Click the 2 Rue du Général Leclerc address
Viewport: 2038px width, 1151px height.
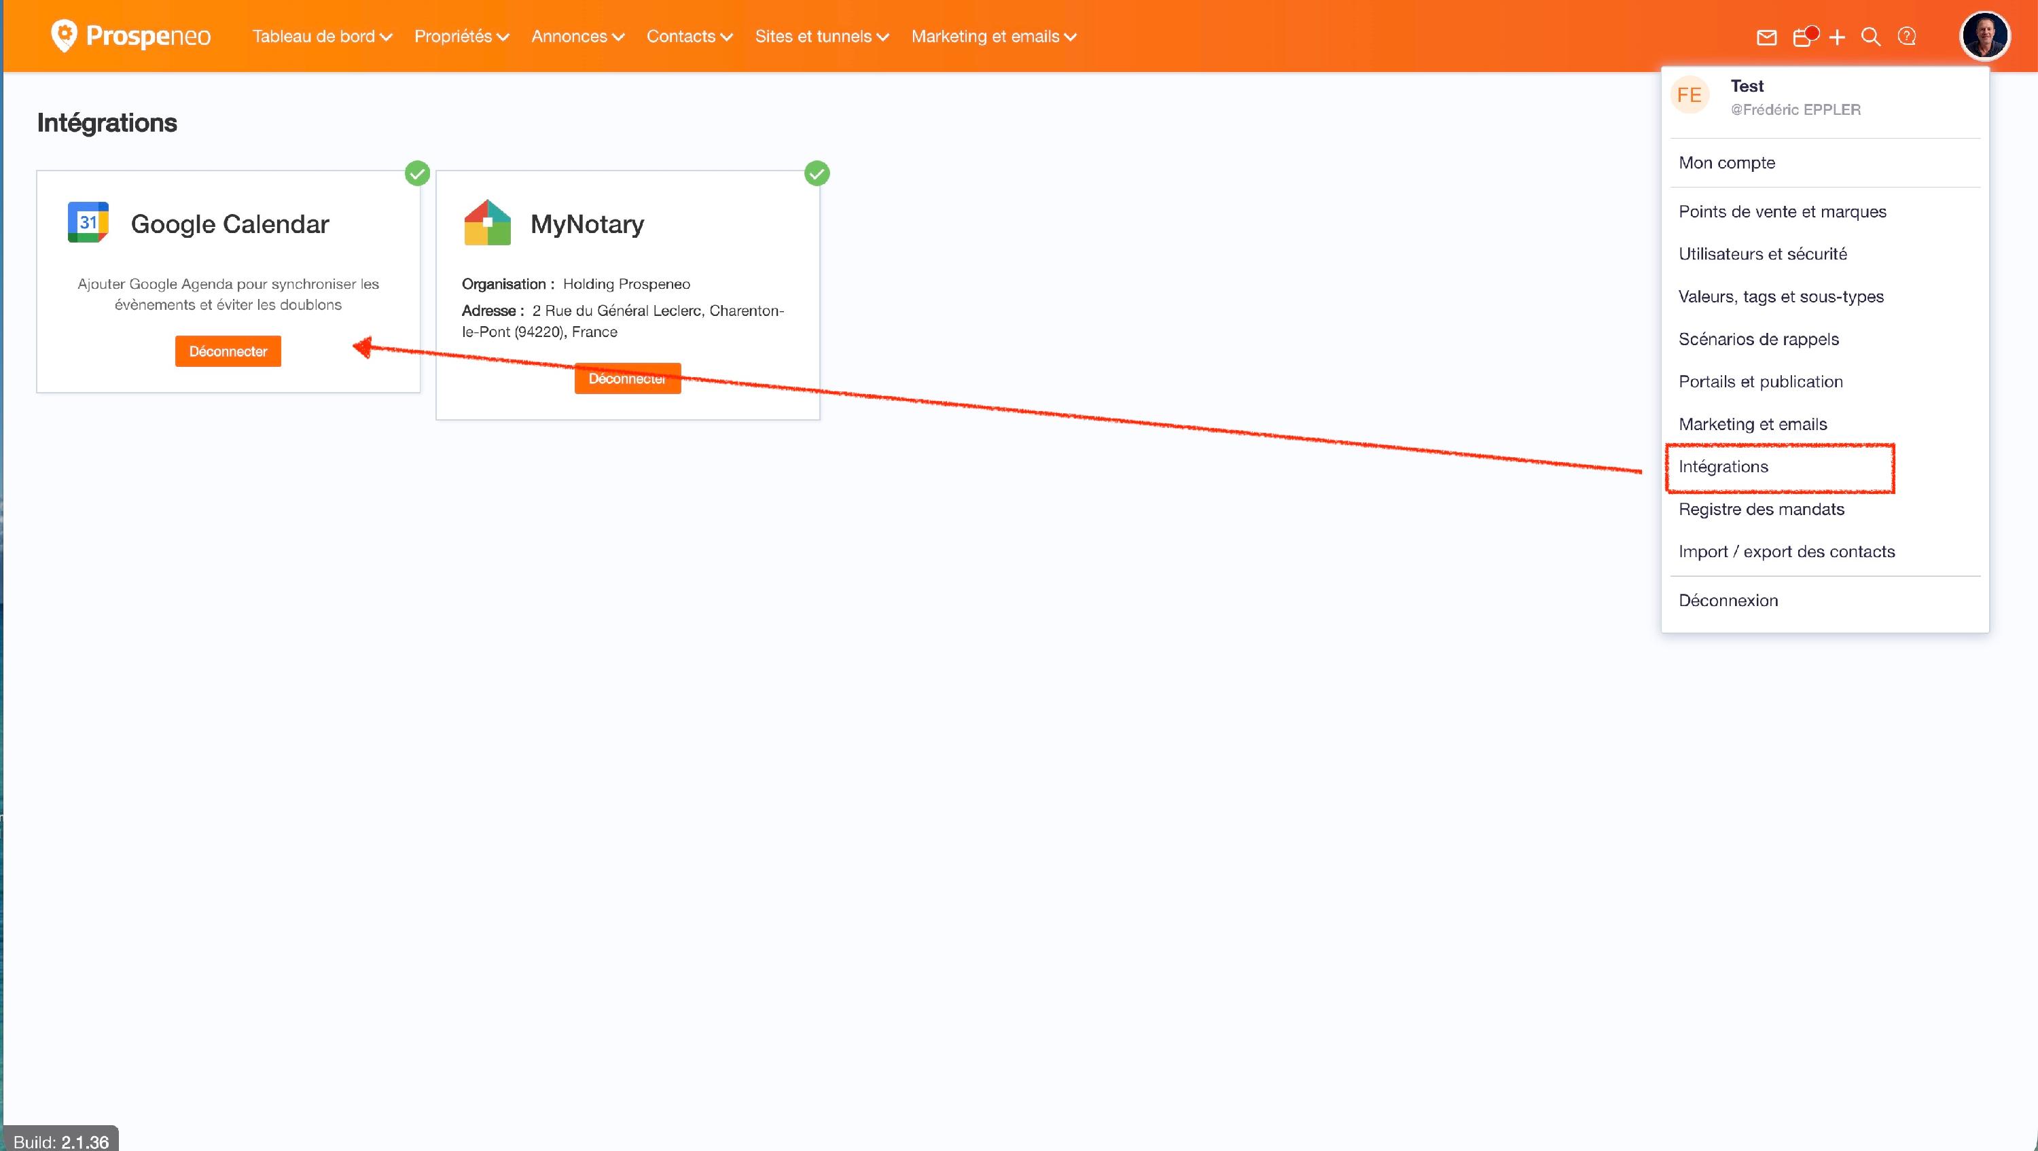pos(623,321)
